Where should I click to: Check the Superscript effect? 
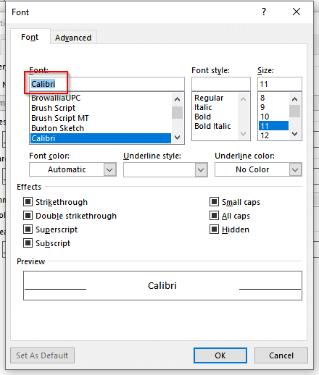(28, 229)
